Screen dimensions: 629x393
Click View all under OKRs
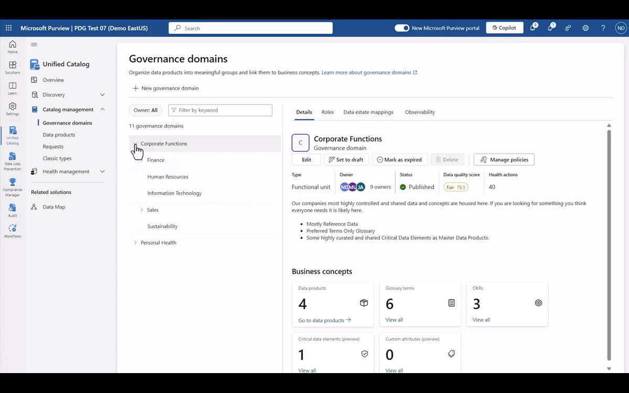click(x=481, y=320)
